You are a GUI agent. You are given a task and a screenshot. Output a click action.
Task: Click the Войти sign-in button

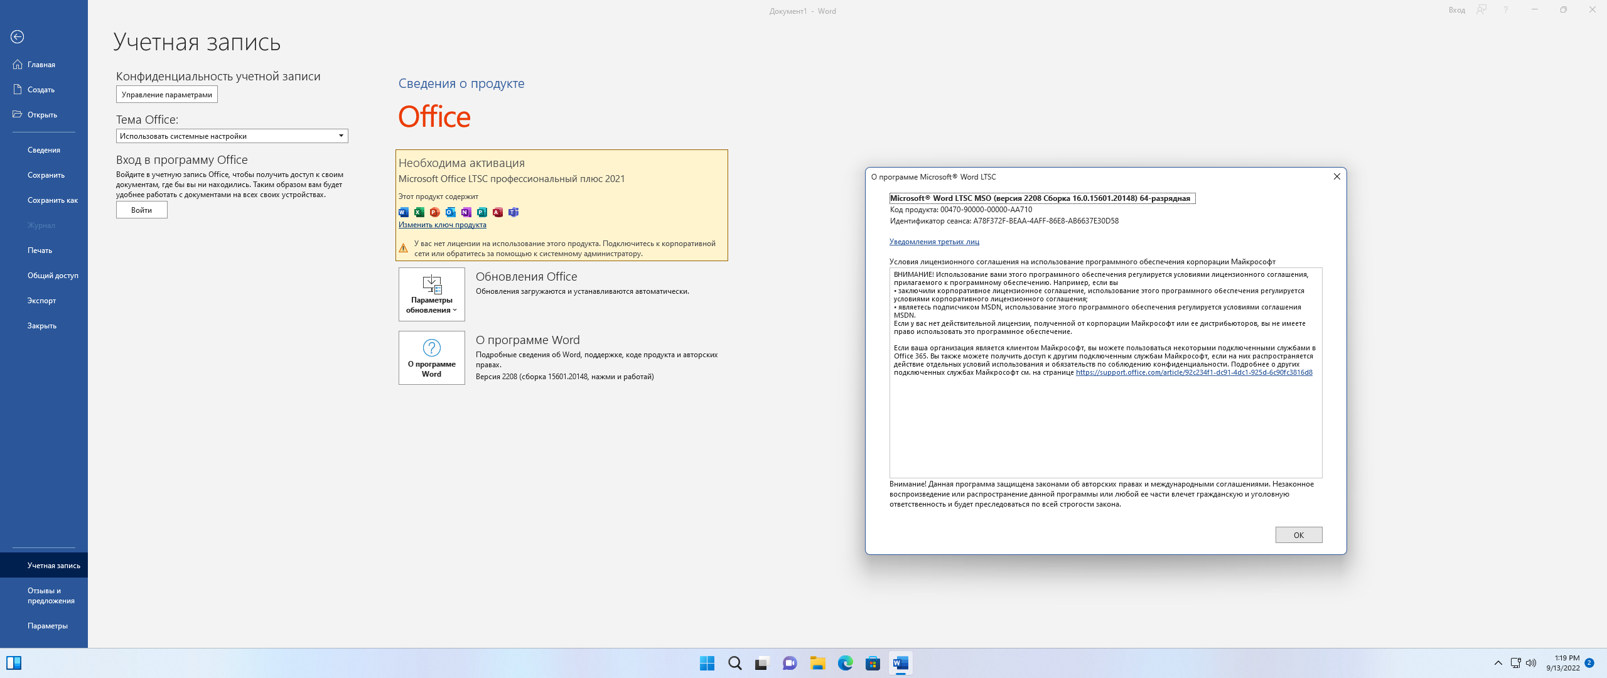tap(142, 210)
